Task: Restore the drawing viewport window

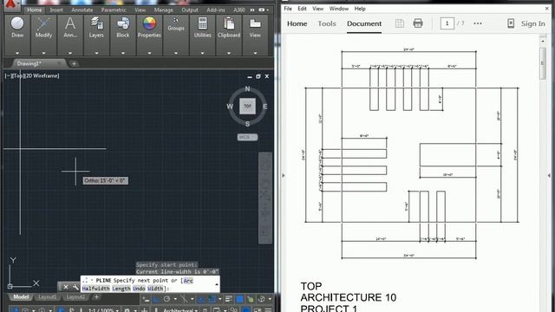Action: coord(258,76)
